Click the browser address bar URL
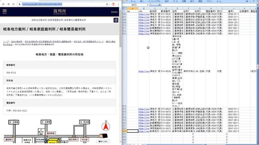The width and height of the screenshot is (259, 145). coord(42,4)
